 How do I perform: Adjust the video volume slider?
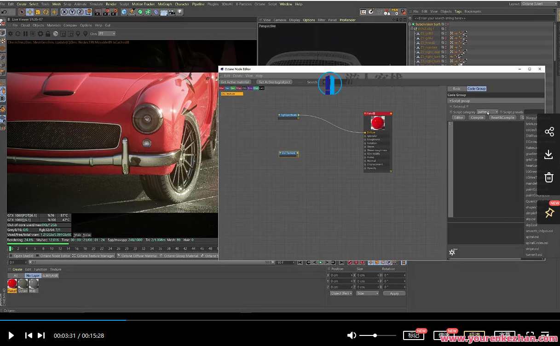(375, 336)
